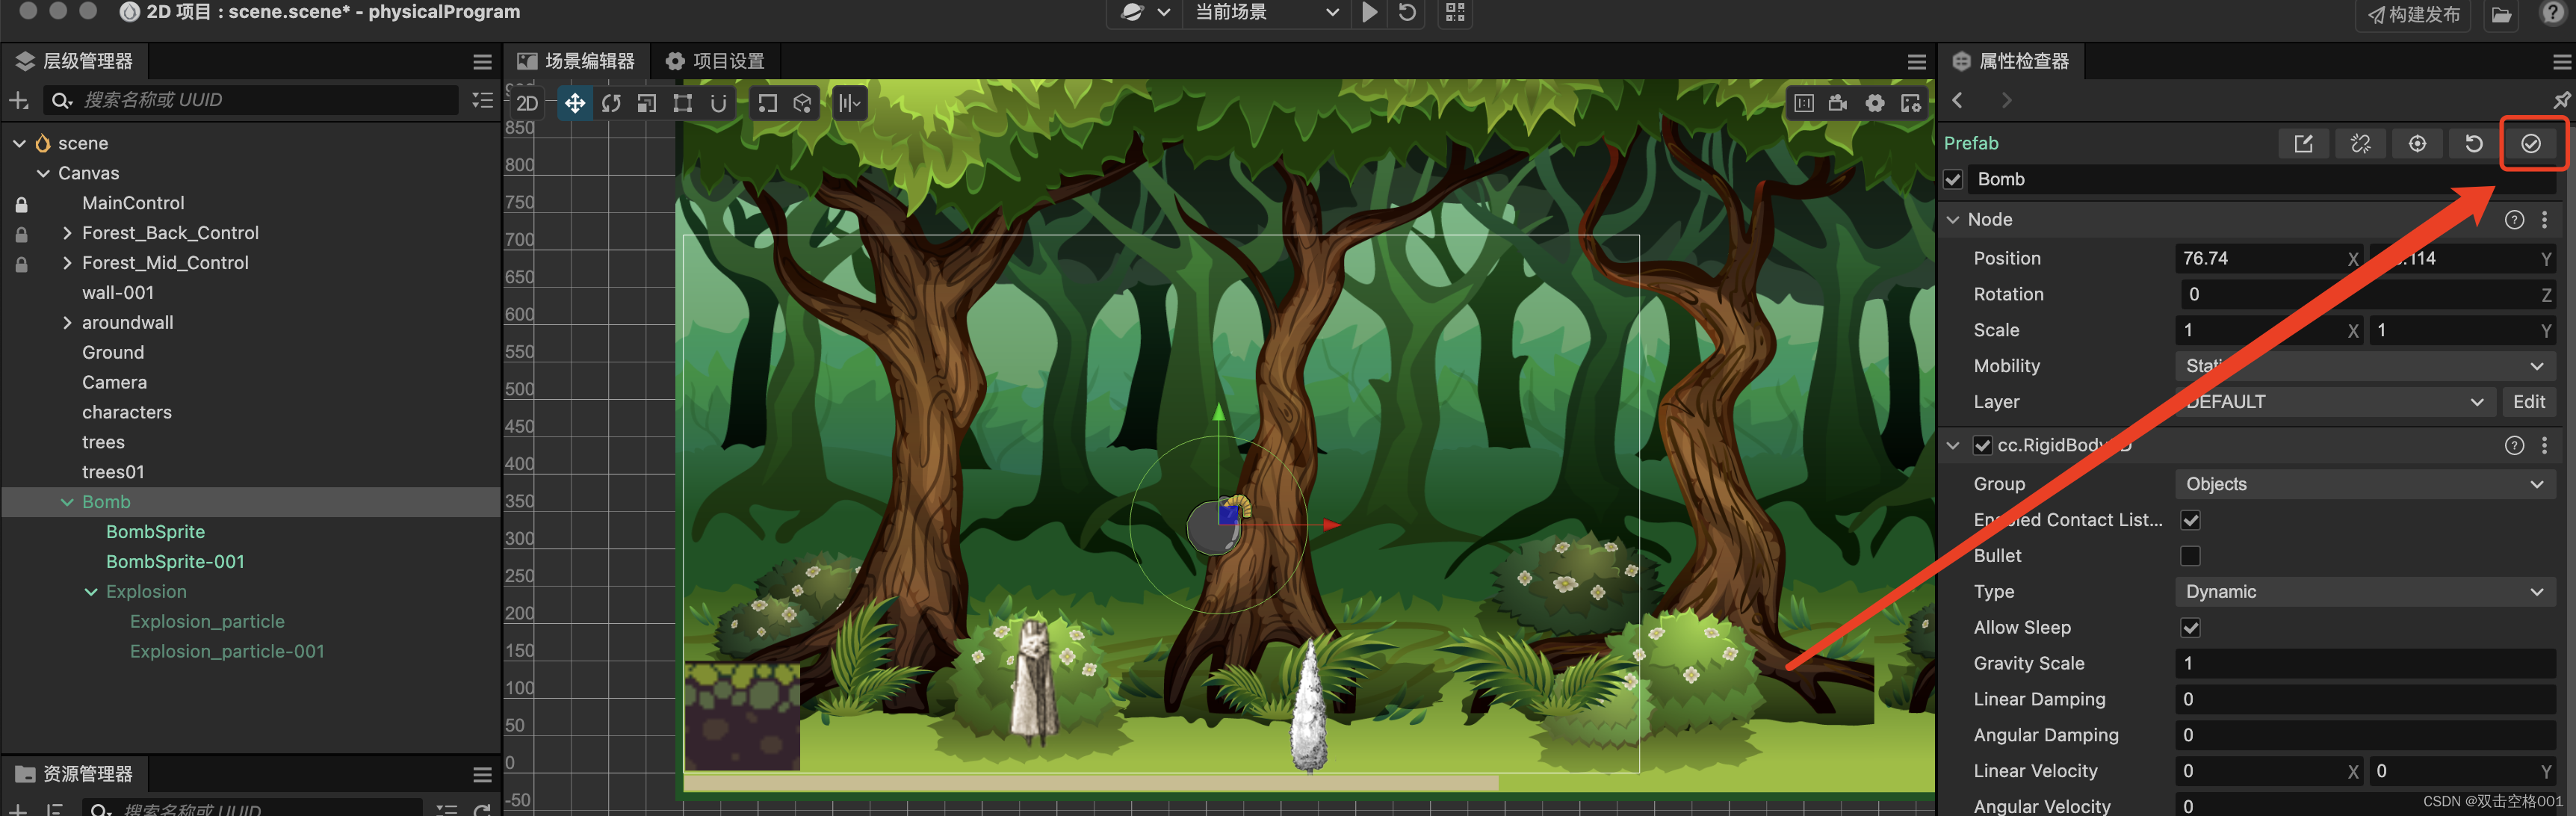Play the preview of current scene
The height and width of the screenshot is (816, 2576).
pos(1369,13)
